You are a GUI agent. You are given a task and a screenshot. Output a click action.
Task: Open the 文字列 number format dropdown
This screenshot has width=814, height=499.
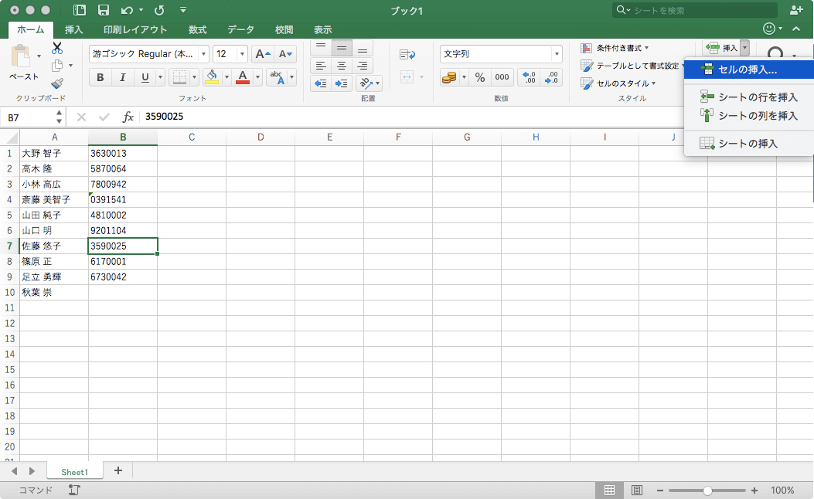(x=559, y=54)
